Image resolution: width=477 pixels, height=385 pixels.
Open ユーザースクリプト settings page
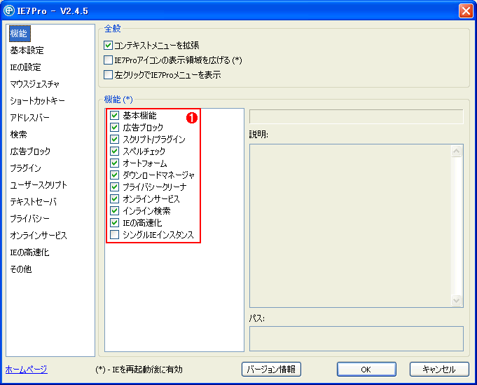[x=39, y=185]
